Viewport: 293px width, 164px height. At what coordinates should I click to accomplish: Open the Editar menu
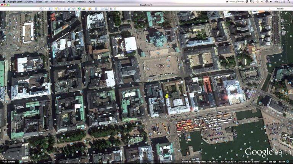pyautogui.click(x=39, y=2)
